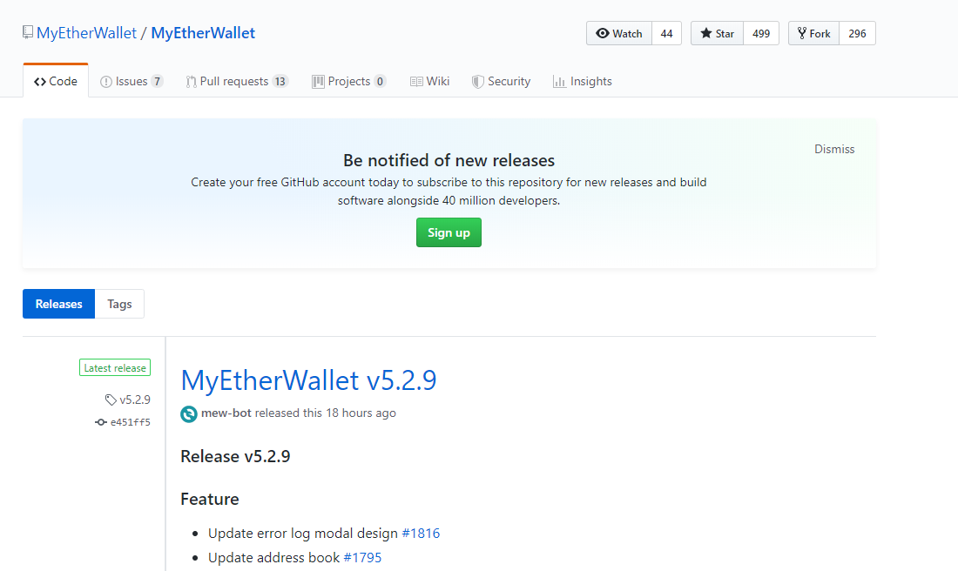Click the Latest release label

point(115,367)
